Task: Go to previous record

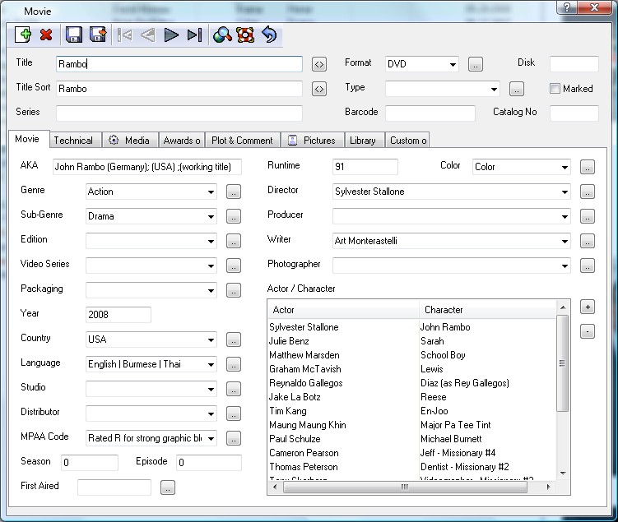Action: 148,35
